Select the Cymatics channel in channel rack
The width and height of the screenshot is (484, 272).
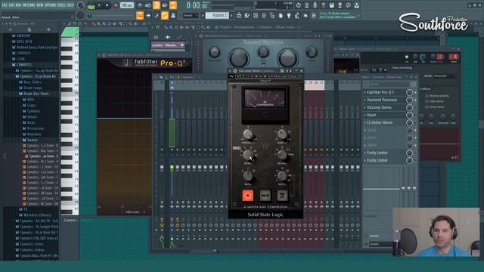click(x=168, y=45)
